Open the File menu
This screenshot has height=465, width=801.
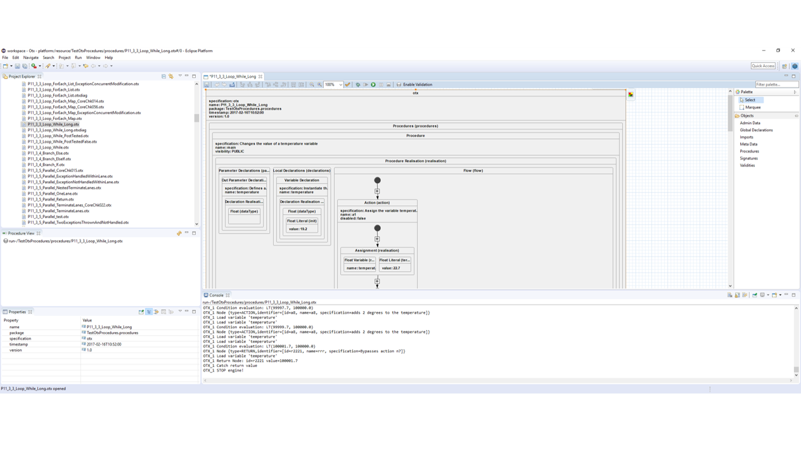(x=5, y=58)
